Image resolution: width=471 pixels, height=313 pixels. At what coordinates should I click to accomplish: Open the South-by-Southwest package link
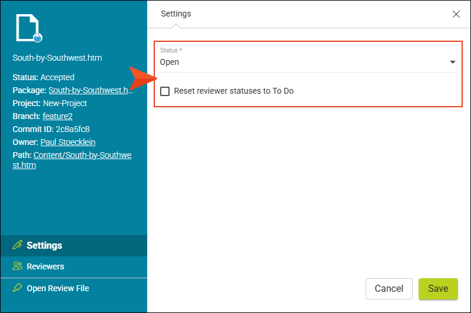(x=91, y=90)
